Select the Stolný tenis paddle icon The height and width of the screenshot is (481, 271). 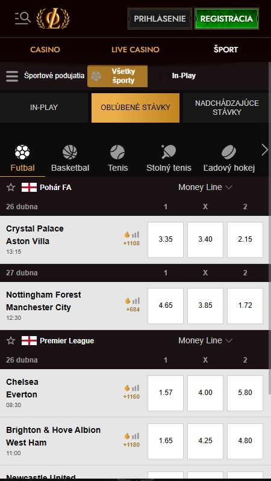pyautogui.click(x=169, y=152)
